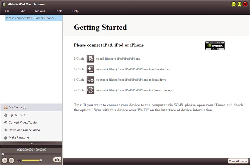Screen dimensions: 250x165
Task: Open the Tools menu
Action: click(59, 11)
